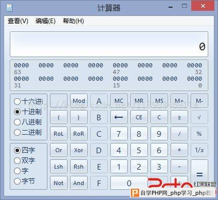
Task: Recall memory with MR button
Action: [x=139, y=101]
